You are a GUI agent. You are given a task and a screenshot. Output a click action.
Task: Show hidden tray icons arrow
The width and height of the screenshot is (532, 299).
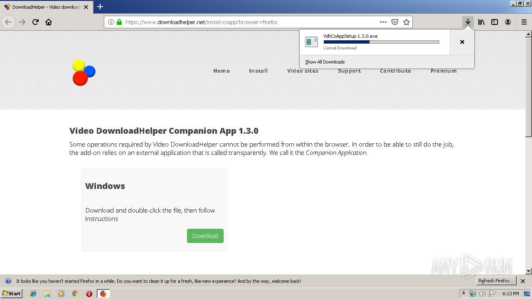click(x=463, y=294)
